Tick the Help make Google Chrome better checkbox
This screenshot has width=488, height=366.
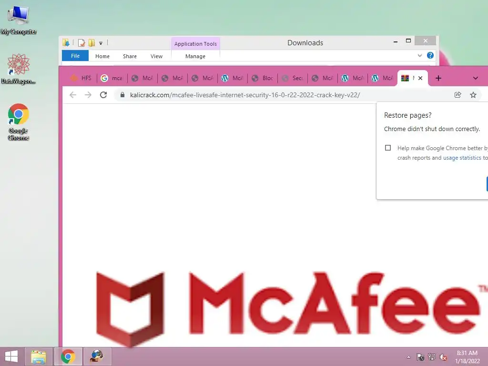pyautogui.click(x=388, y=148)
